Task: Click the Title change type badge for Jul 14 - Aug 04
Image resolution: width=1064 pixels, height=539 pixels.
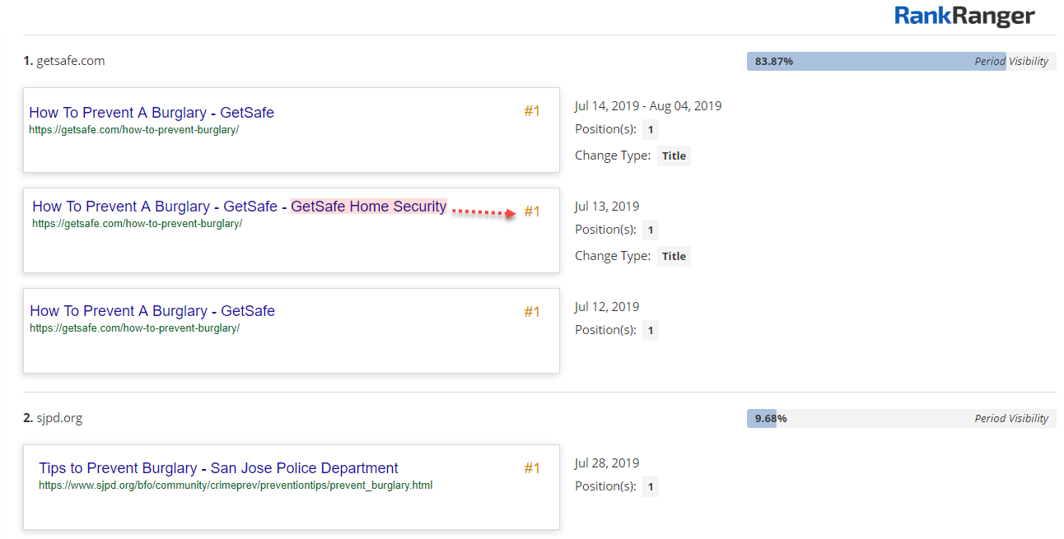Action: pos(674,156)
